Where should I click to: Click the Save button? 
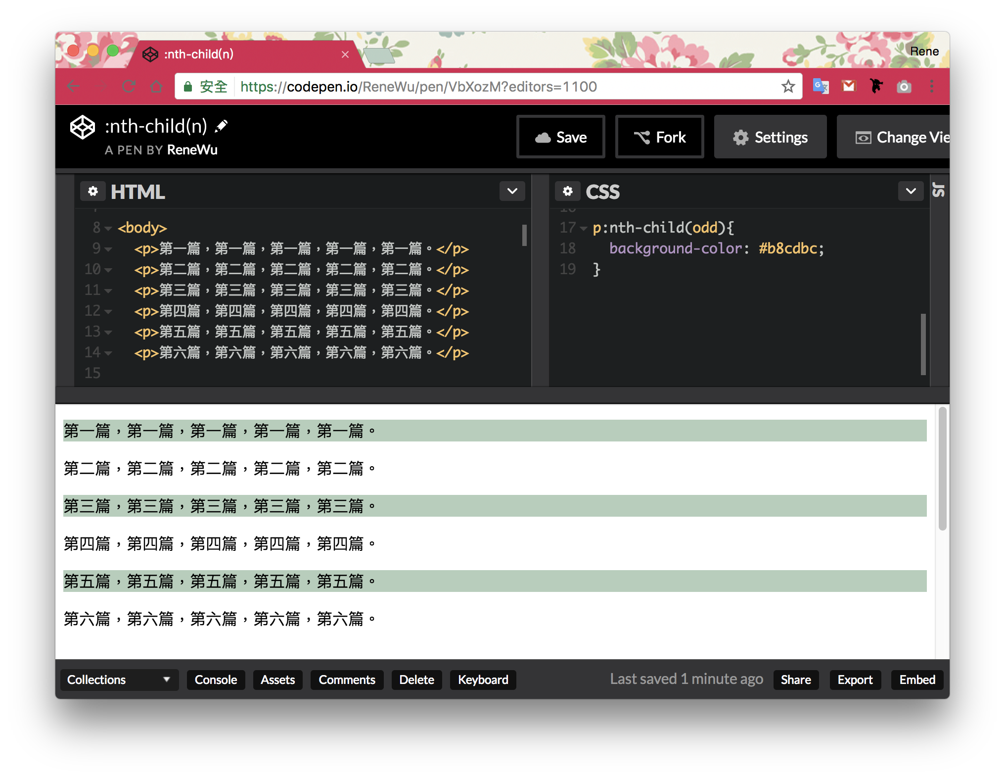point(561,137)
